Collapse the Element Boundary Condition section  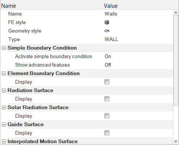tap(4, 74)
